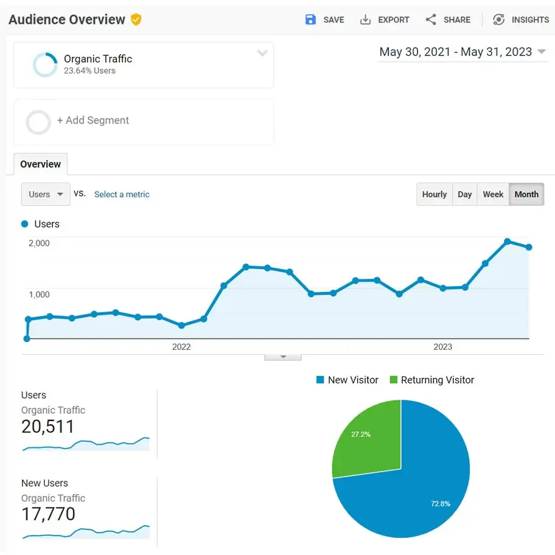
Task: Click the collapse arrow below the line chart
Action: point(282,356)
